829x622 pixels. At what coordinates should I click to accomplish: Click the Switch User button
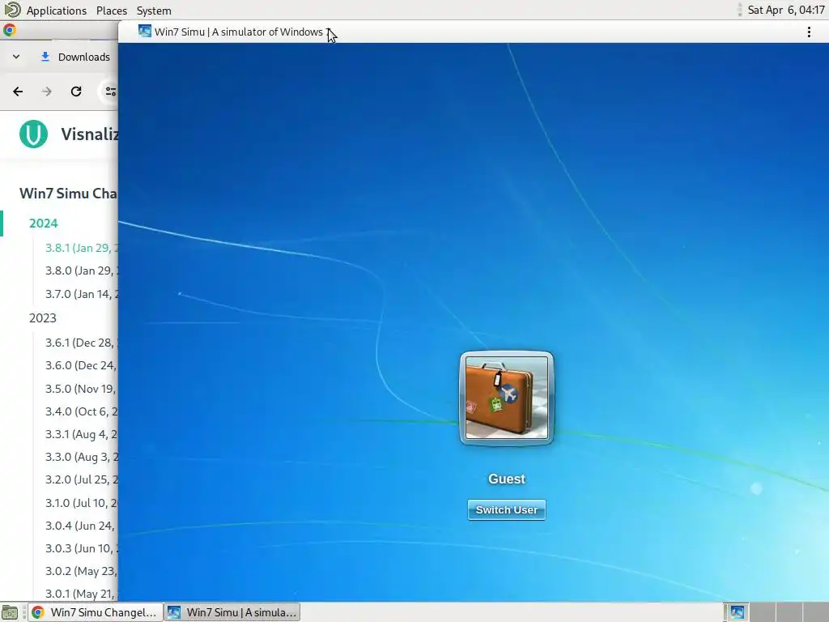(x=507, y=510)
